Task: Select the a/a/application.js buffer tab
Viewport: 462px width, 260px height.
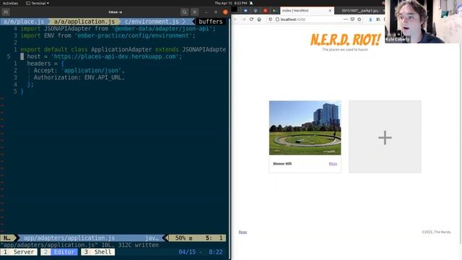Action: [84, 22]
